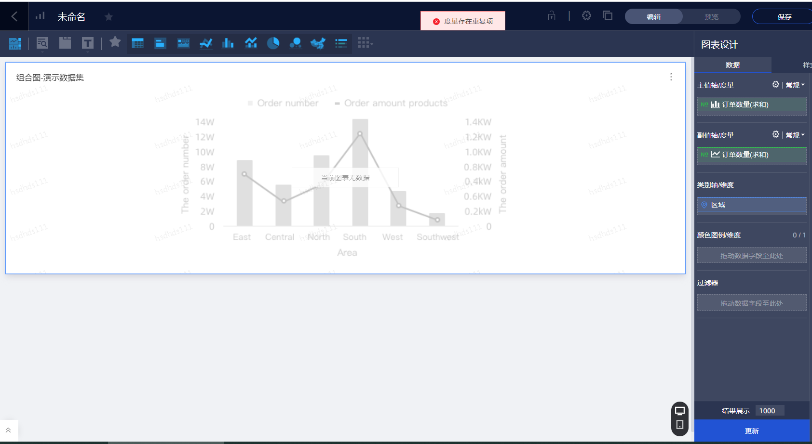
Task: Click the 更新 update button
Action: point(752,431)
